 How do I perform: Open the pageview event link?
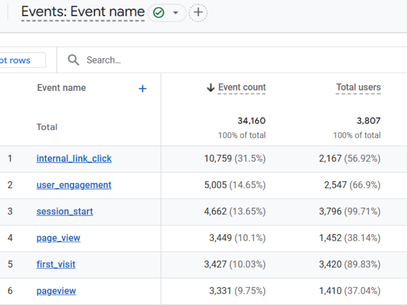click(x=56, y=291)
